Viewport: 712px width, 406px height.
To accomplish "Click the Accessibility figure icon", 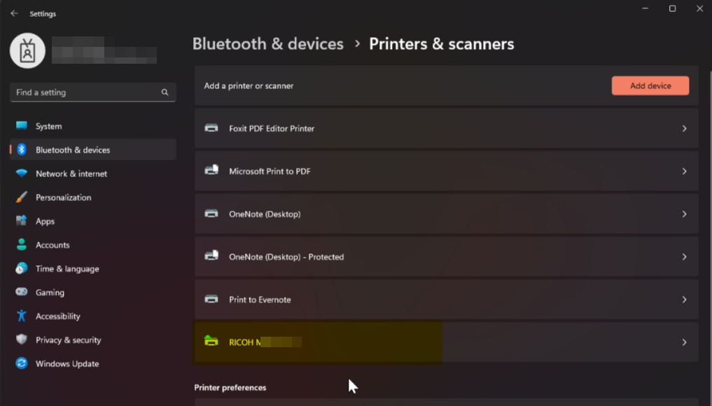I will (22, 316).
